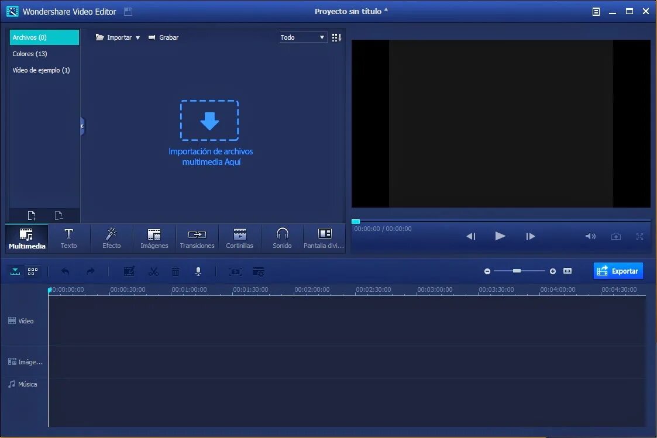Click the microphone voiceover icon
This screenshot has width=657, height=438.
[198, 271]
